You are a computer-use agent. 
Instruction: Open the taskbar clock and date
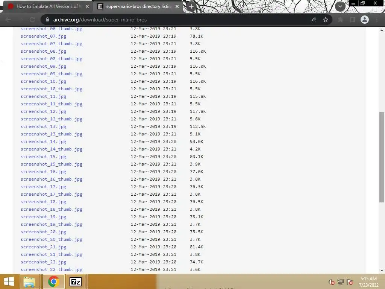coord(368,282)
